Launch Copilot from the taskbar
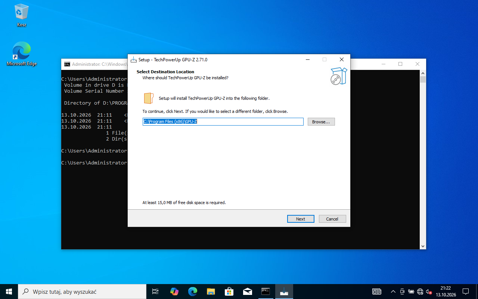 pyautogui.click(x=174, y=292)
